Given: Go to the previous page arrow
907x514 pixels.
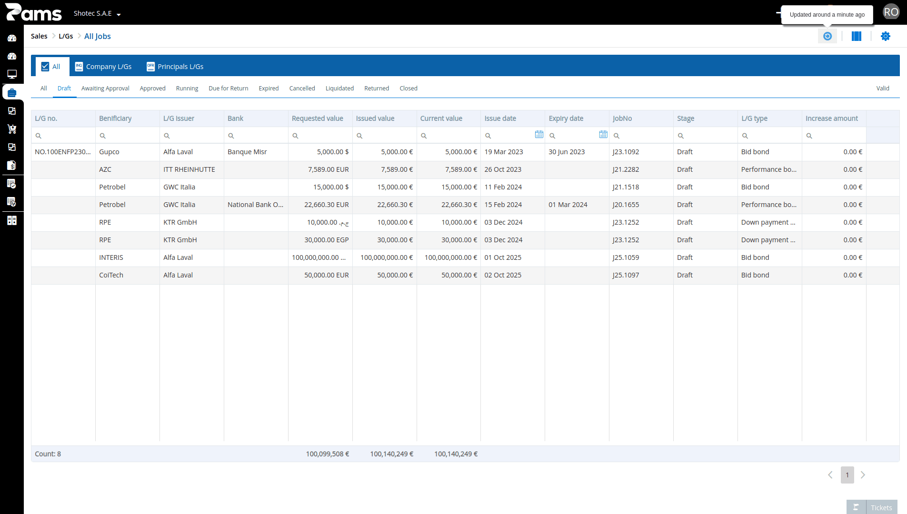Looking at the screenshot, I should [x=830, y=475].
